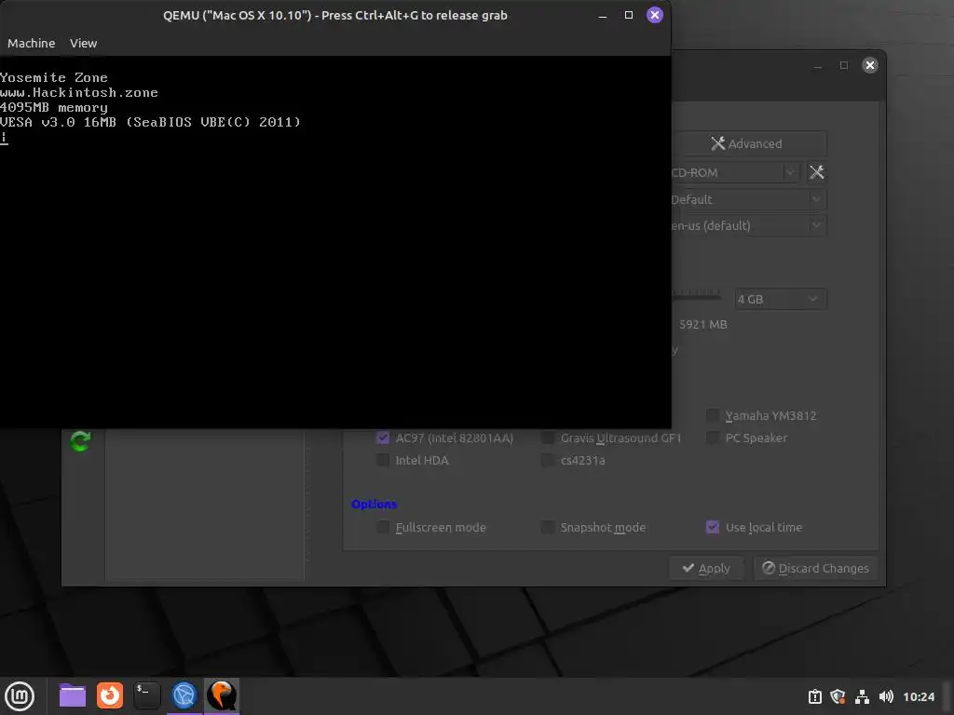
Task: Close the QEMU window
Action: pos(655,15)
